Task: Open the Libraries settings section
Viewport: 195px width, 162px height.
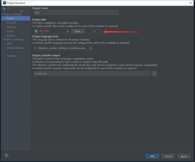Action: click(x=11, y=27)
